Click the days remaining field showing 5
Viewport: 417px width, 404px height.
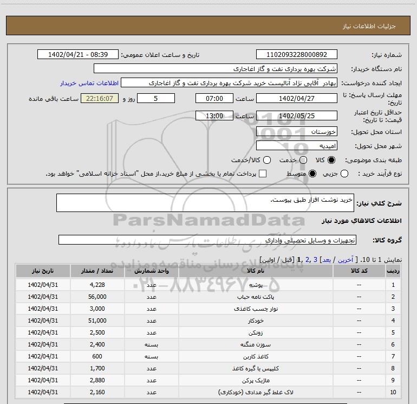tap(156, 98)
